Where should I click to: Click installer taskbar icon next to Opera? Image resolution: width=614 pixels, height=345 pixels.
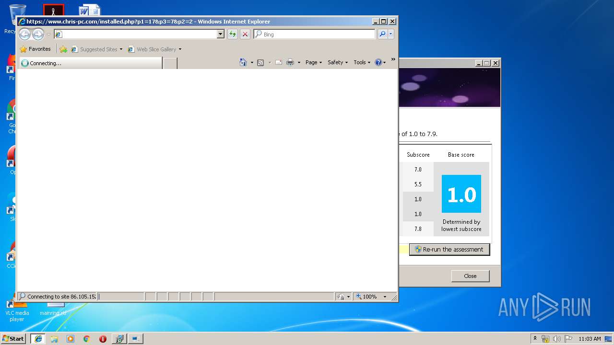(119, 338)
